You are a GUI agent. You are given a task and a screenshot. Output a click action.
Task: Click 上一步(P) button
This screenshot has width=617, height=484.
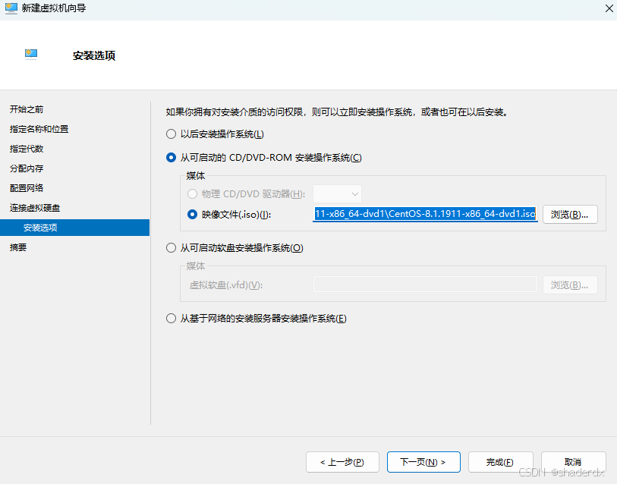[x=342, y=462]
